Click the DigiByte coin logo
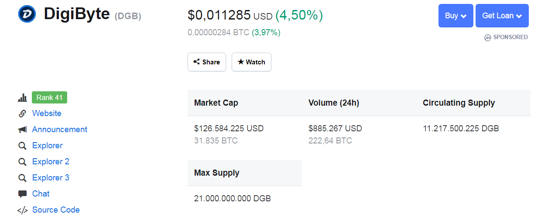548x220 pixels. (x=27, y=14)
